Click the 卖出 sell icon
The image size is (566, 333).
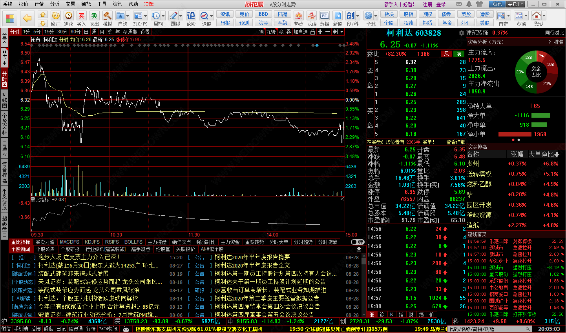coord(94,15)
